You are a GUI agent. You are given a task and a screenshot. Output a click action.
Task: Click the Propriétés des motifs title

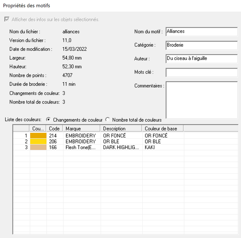pyautogui.click(x=27, y=6)
